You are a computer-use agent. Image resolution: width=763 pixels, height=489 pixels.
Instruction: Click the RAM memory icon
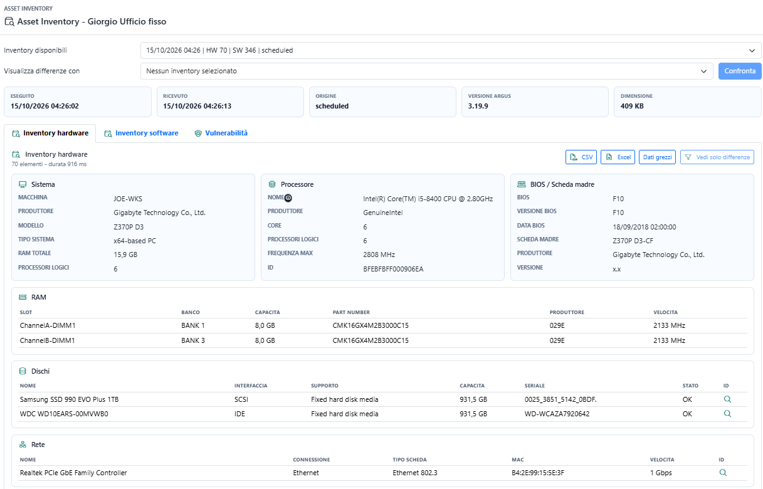(23, 297)
